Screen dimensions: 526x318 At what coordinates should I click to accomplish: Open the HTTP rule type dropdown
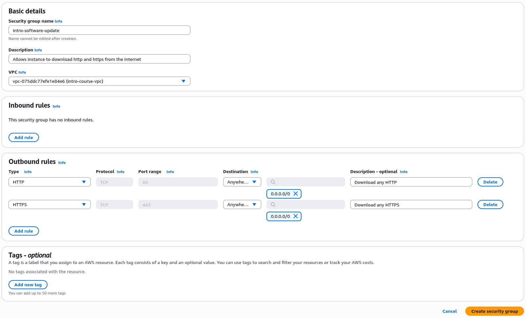click(x=49, y=182)
